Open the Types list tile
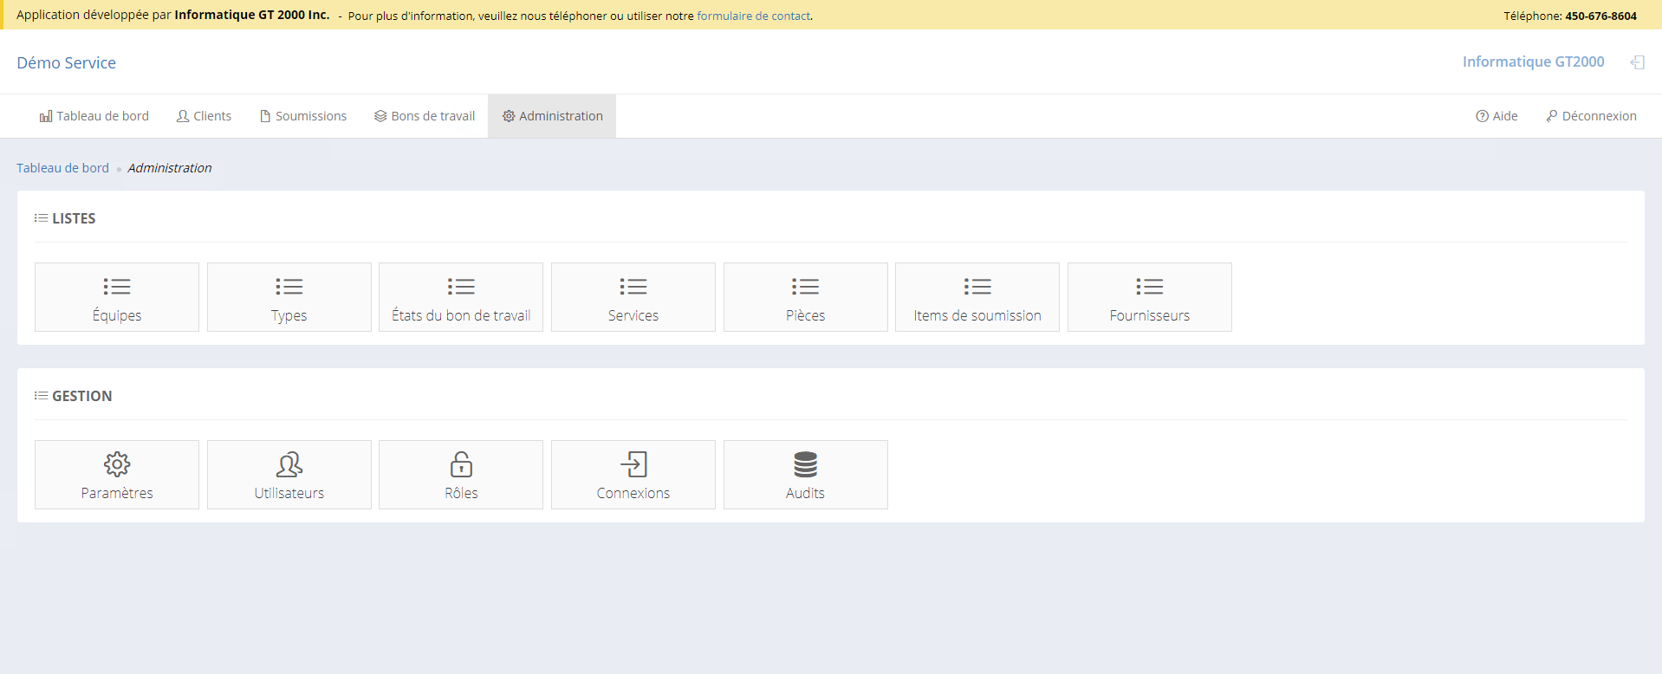1662x674 pixels. coord(289,298)
